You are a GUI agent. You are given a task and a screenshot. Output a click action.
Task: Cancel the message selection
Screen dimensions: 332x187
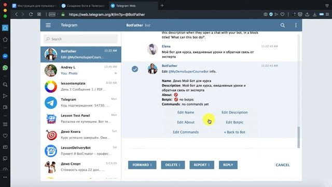click(282, 165)
